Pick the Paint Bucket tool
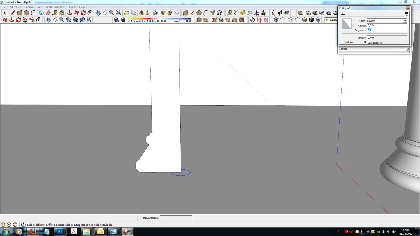The image size is (420, 236). (x=62, y=13)
